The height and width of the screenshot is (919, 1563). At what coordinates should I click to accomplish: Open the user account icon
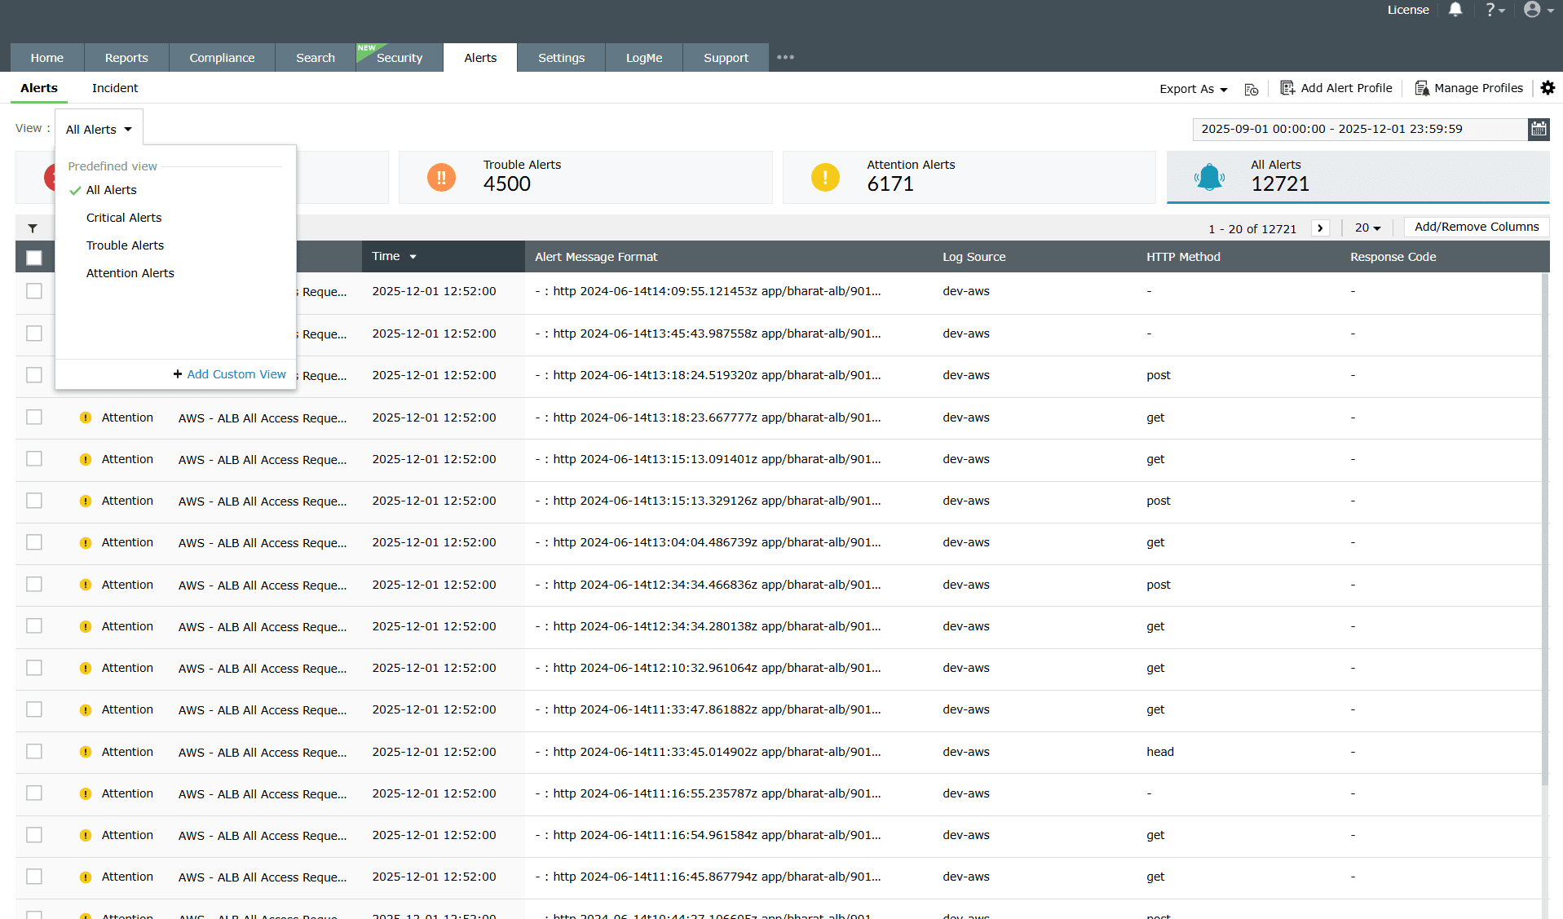point(1533,10)
